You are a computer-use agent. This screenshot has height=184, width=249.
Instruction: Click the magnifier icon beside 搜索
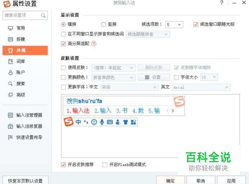10,84
